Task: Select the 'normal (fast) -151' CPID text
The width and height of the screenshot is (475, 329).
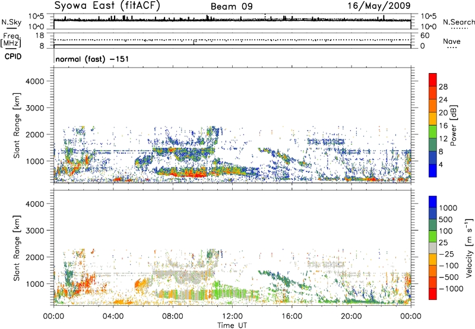Action: pos(92,59)
